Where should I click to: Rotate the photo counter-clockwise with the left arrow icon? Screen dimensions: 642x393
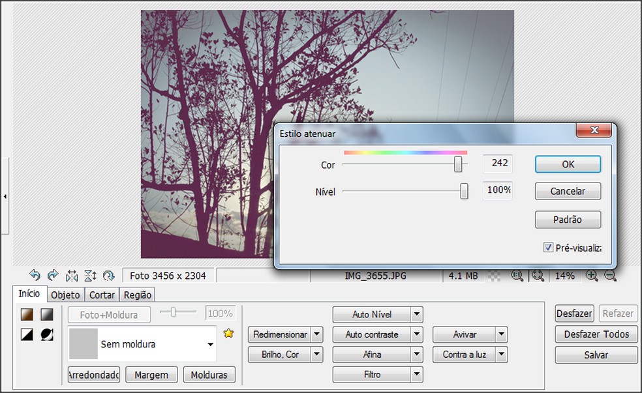tap(35, 275)
